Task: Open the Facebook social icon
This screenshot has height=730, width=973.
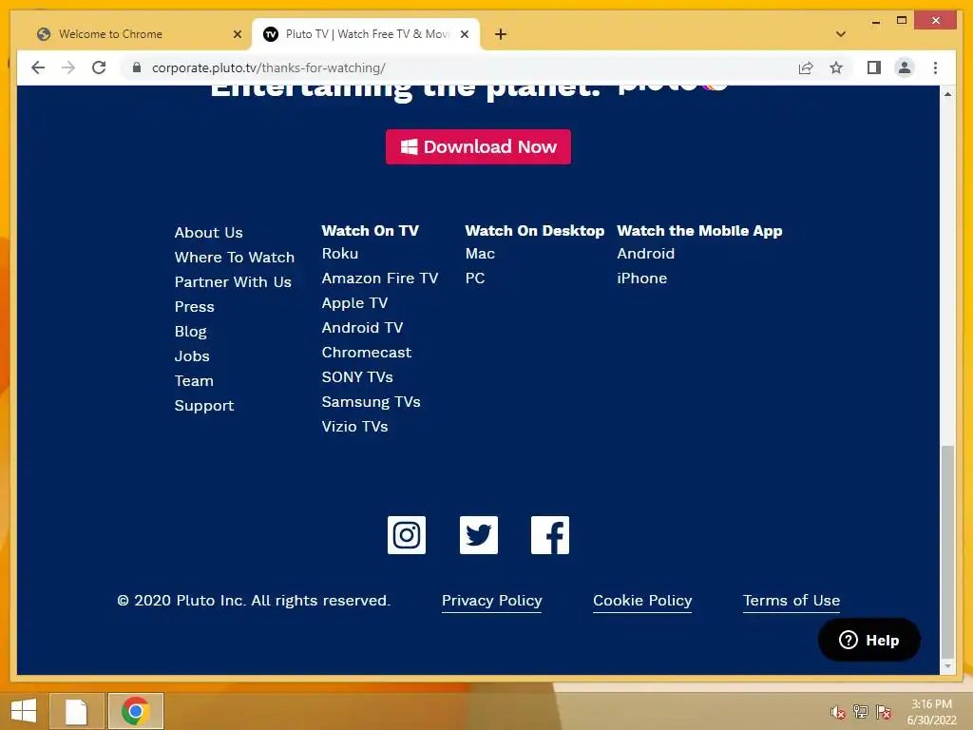Action: [x=550, y=534]
